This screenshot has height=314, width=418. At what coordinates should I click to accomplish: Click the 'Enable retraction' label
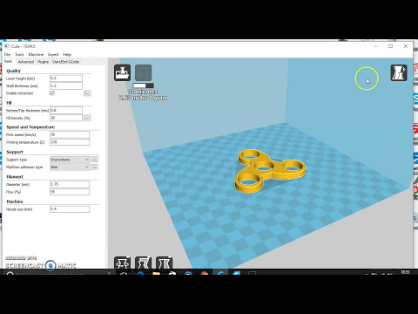point(20,93)
